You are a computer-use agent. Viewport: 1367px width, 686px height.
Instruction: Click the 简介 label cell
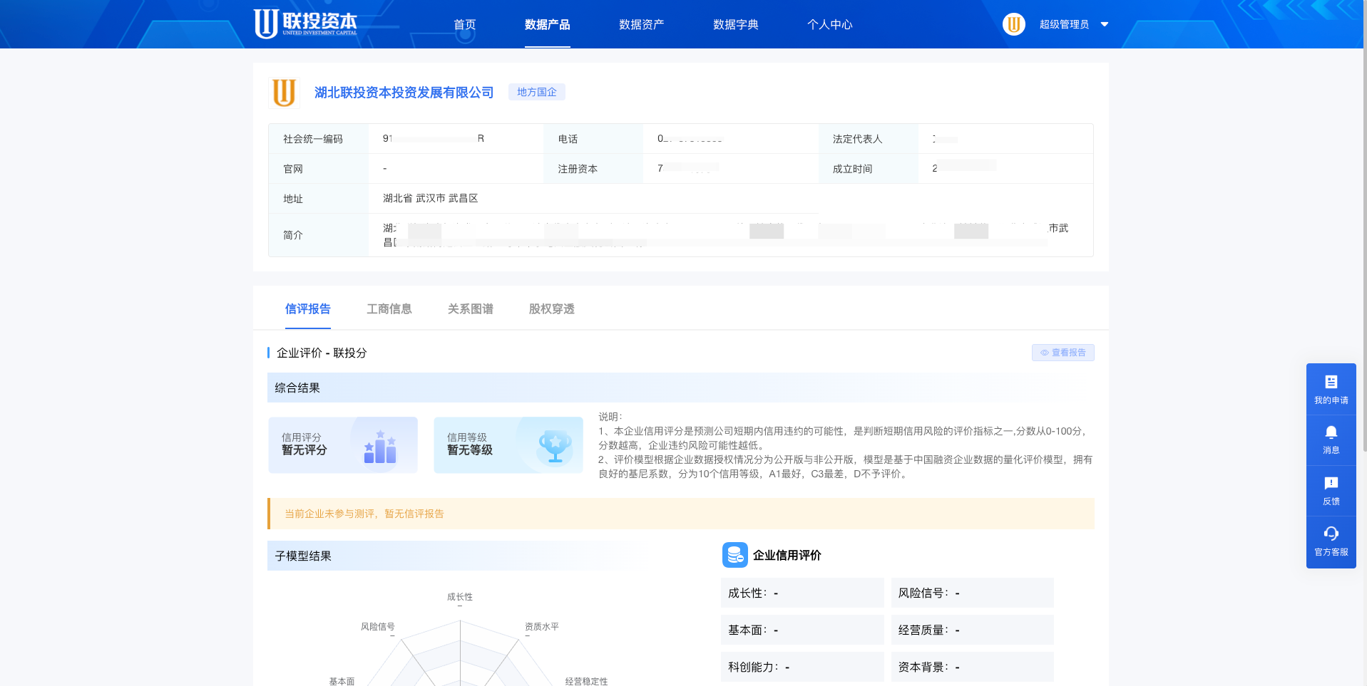pyautogui.click(x=319, y=235)
